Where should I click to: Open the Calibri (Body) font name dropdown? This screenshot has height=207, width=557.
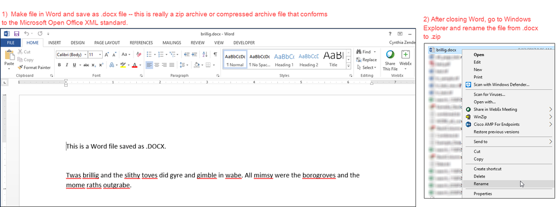[85, 55]
